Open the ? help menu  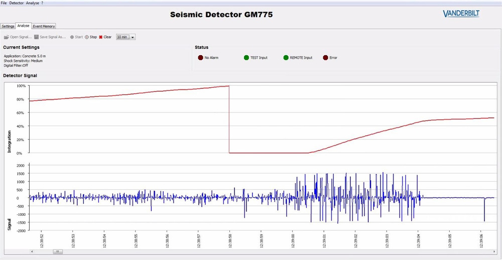pyautogui.click(x=42, y=3)
